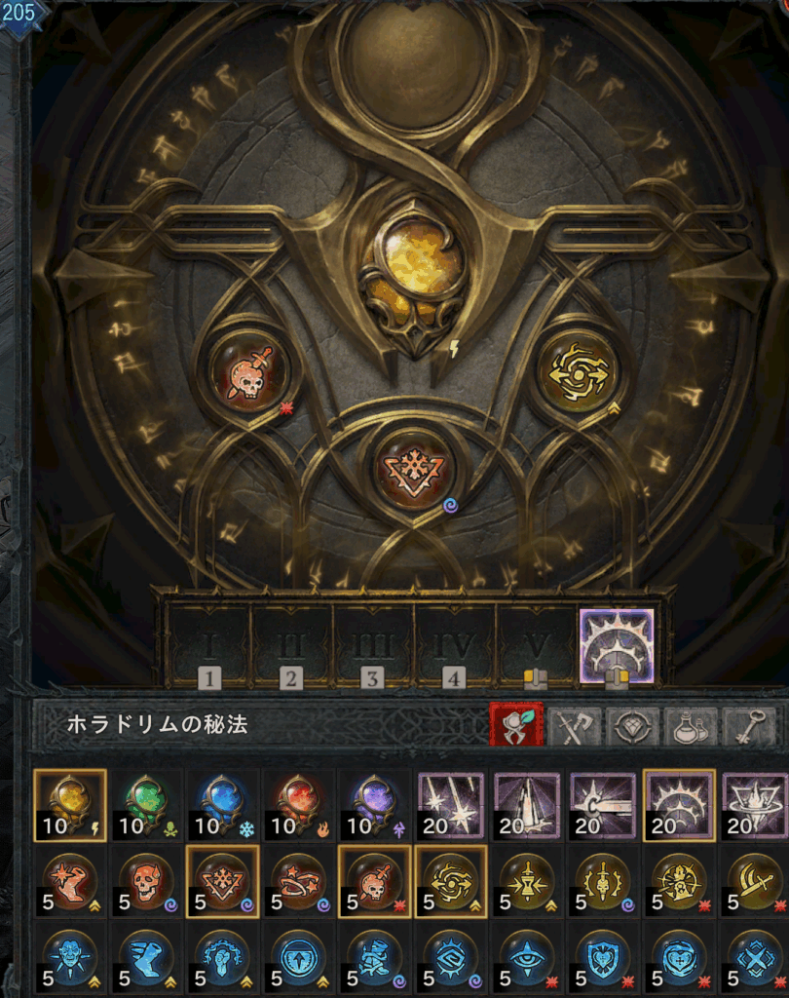Switch to the key items tab

tap(749, 725)
